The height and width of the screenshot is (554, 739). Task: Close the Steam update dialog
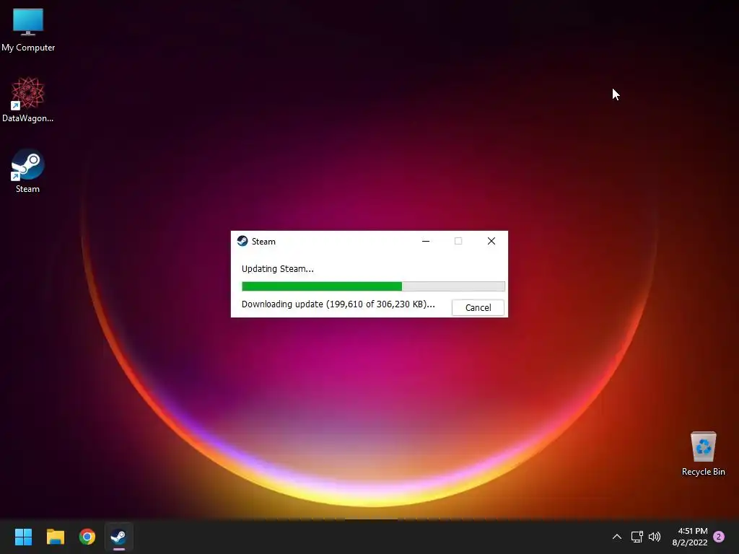pos(491,241)
